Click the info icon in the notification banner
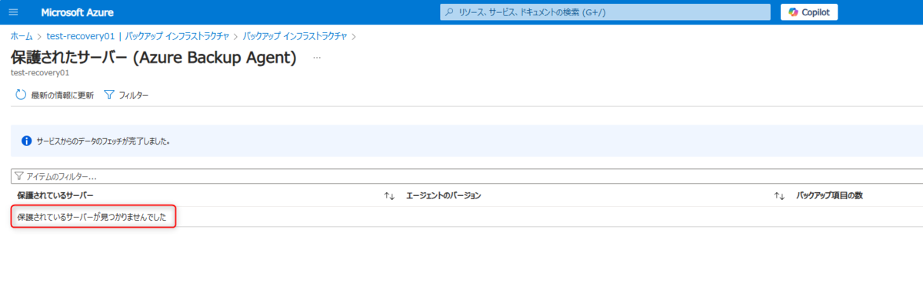Image resolution: width=923 pixels, height=286 pixels. [x=26, y=141]
